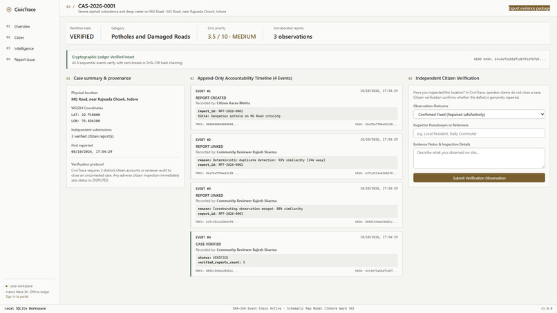
Task: Click the EVENT #3 label in timeline
Action: (x=203, y=189)
